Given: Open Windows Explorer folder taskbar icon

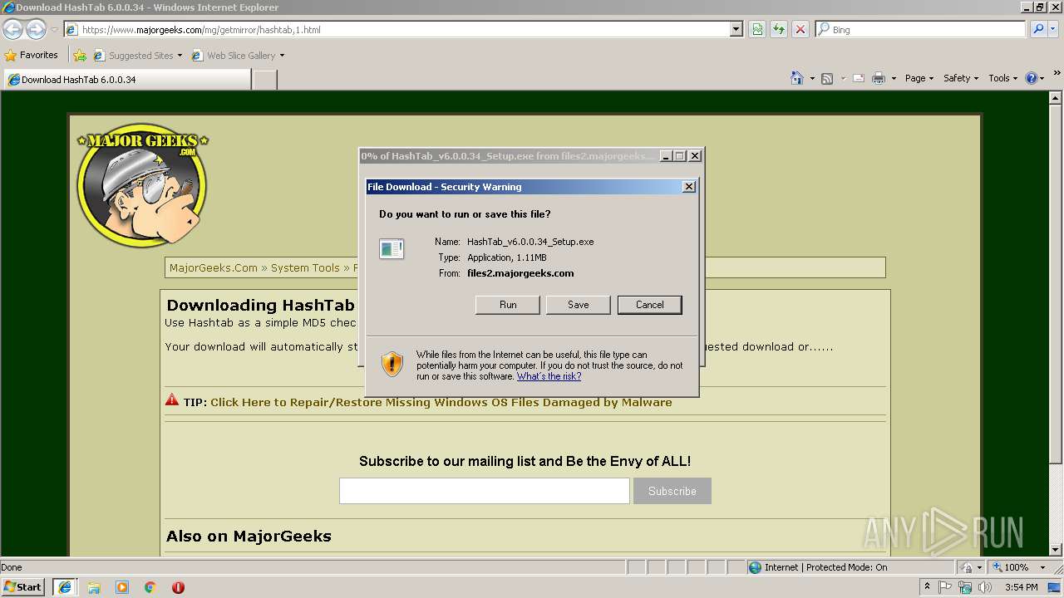Looking at the screenshot, I should [x=94, y=587].
